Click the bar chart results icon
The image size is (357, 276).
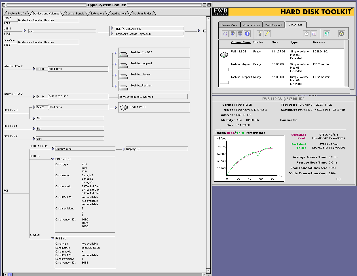pyautogui.click(x=314, y=34)
